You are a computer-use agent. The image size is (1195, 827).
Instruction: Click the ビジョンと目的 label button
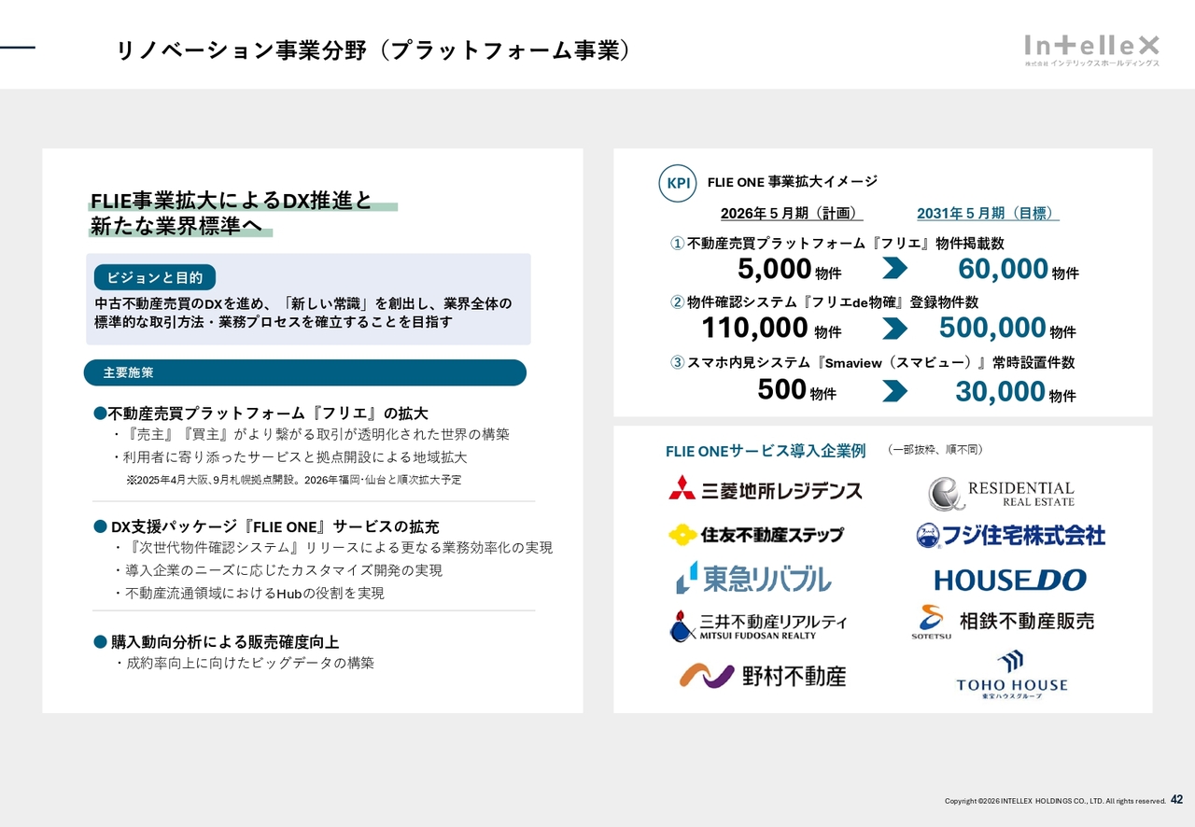click(x=155, y=277)
